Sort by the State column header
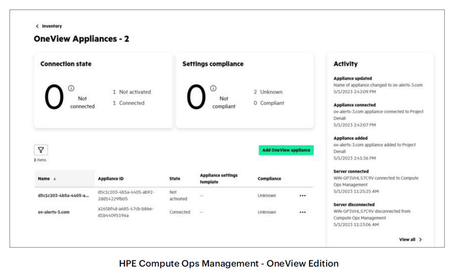The width and height of the screenshot is (461, 273). pyautogui.click(x=175, y=179)
